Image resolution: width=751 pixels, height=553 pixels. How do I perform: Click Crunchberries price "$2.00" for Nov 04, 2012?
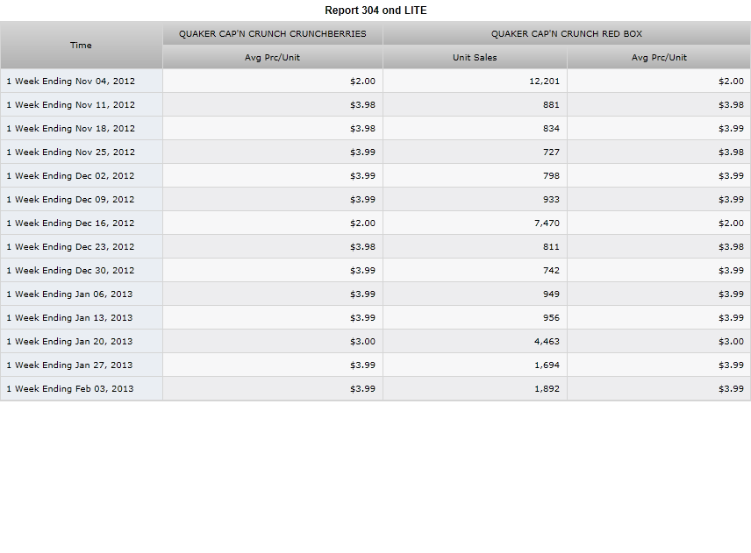[x=362, y=81]
